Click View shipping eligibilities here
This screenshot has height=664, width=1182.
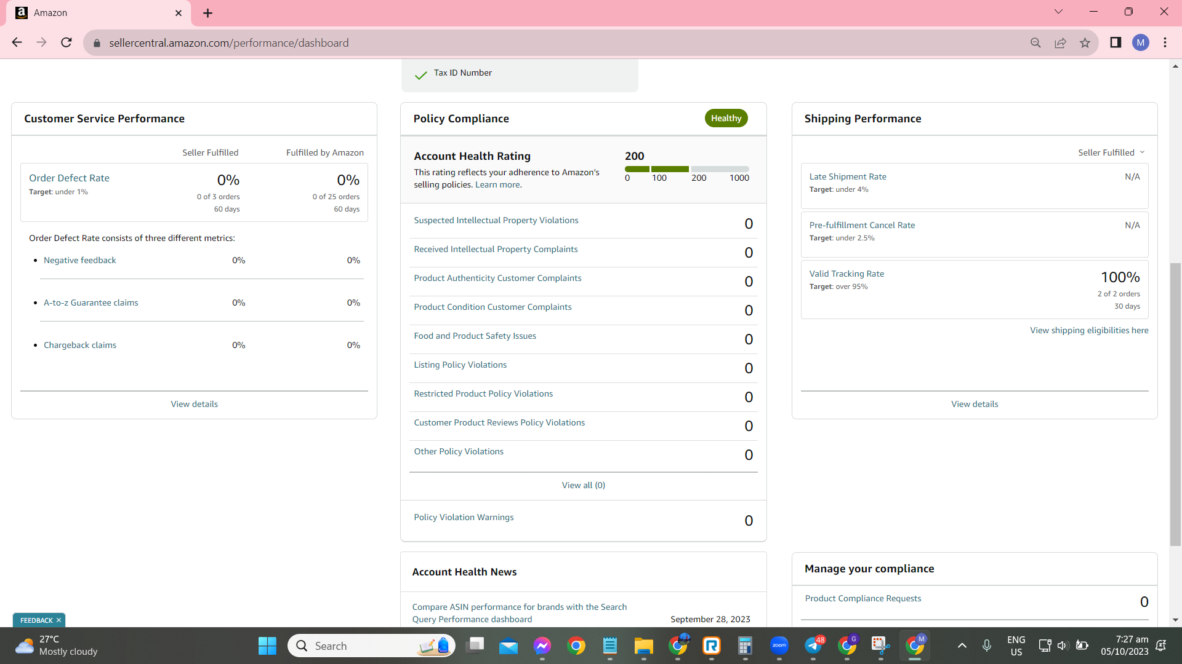point(1089,330)
